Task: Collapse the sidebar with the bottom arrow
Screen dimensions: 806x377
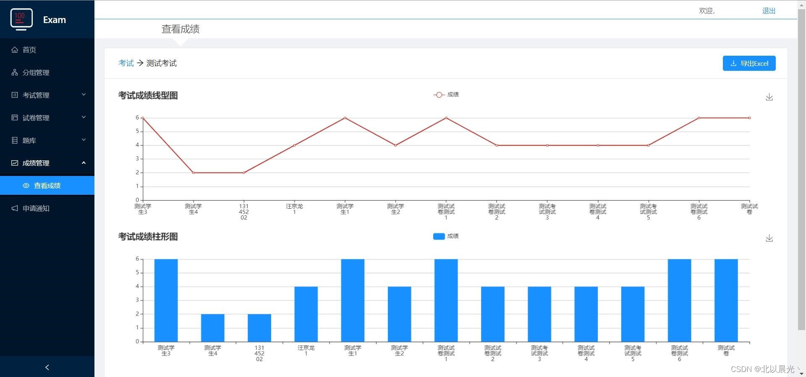Action: (47, 367)
